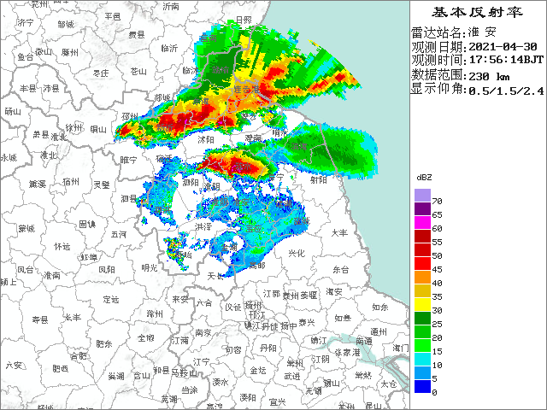547x410 pixels.
Task: Click the 临沂 city label on map
Action: [x=168, y=49]
